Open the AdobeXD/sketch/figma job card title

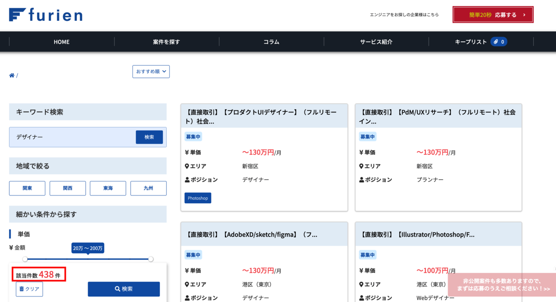[251, 234]
